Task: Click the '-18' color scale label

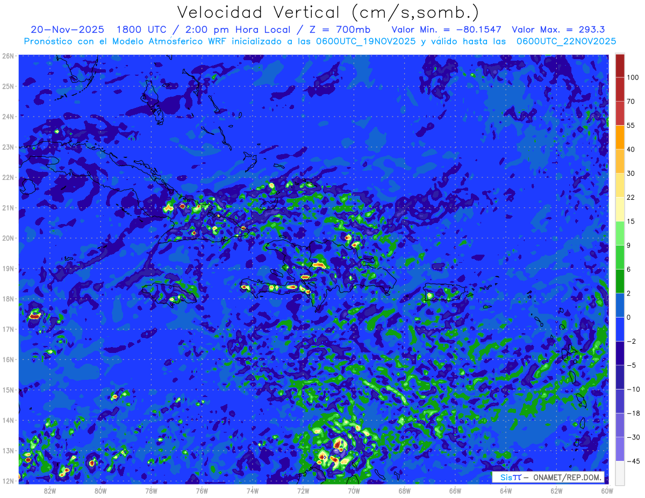Action: tap(633, 413)
